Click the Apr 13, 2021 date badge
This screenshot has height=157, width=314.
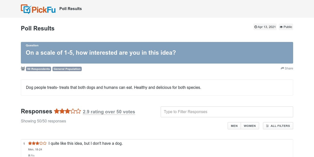coord(265,27)
